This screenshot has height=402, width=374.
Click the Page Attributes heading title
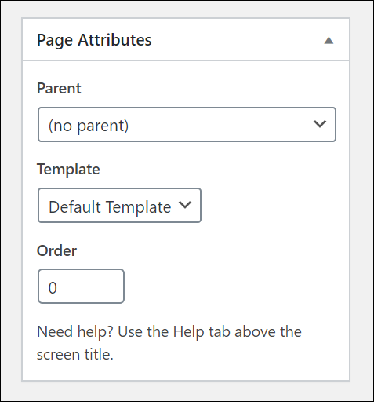(94, 40)
